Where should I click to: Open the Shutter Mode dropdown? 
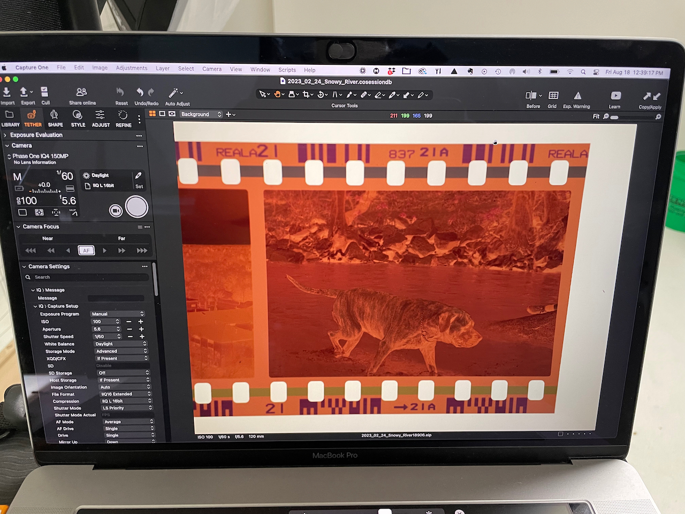pyautogui.click(x=127, y=407)
